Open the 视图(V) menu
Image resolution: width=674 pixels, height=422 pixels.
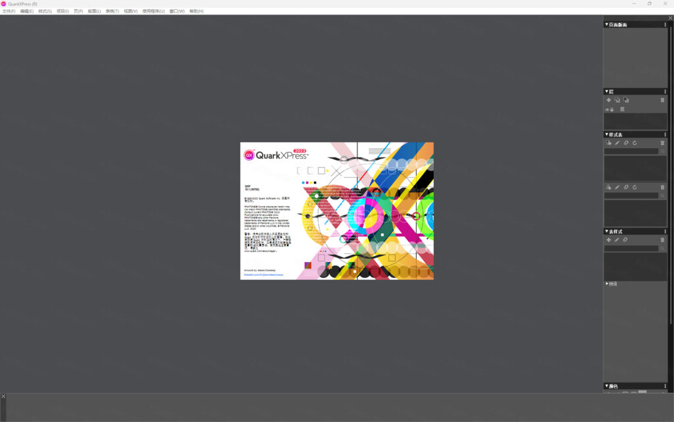[x=130, y=11]
